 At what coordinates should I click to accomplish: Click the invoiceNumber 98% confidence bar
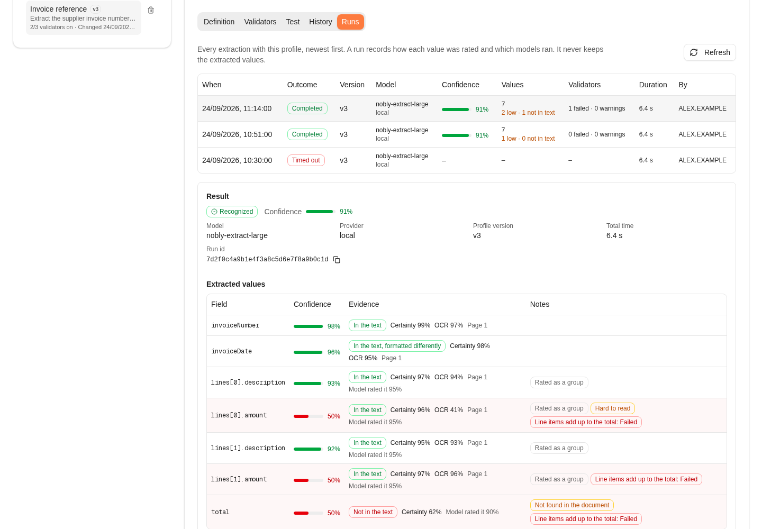click(308, 326)
